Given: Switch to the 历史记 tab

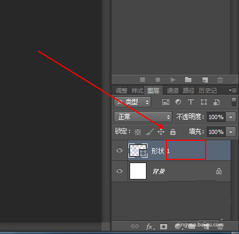Looking at the screenshot, I should (x=208, y=91).
